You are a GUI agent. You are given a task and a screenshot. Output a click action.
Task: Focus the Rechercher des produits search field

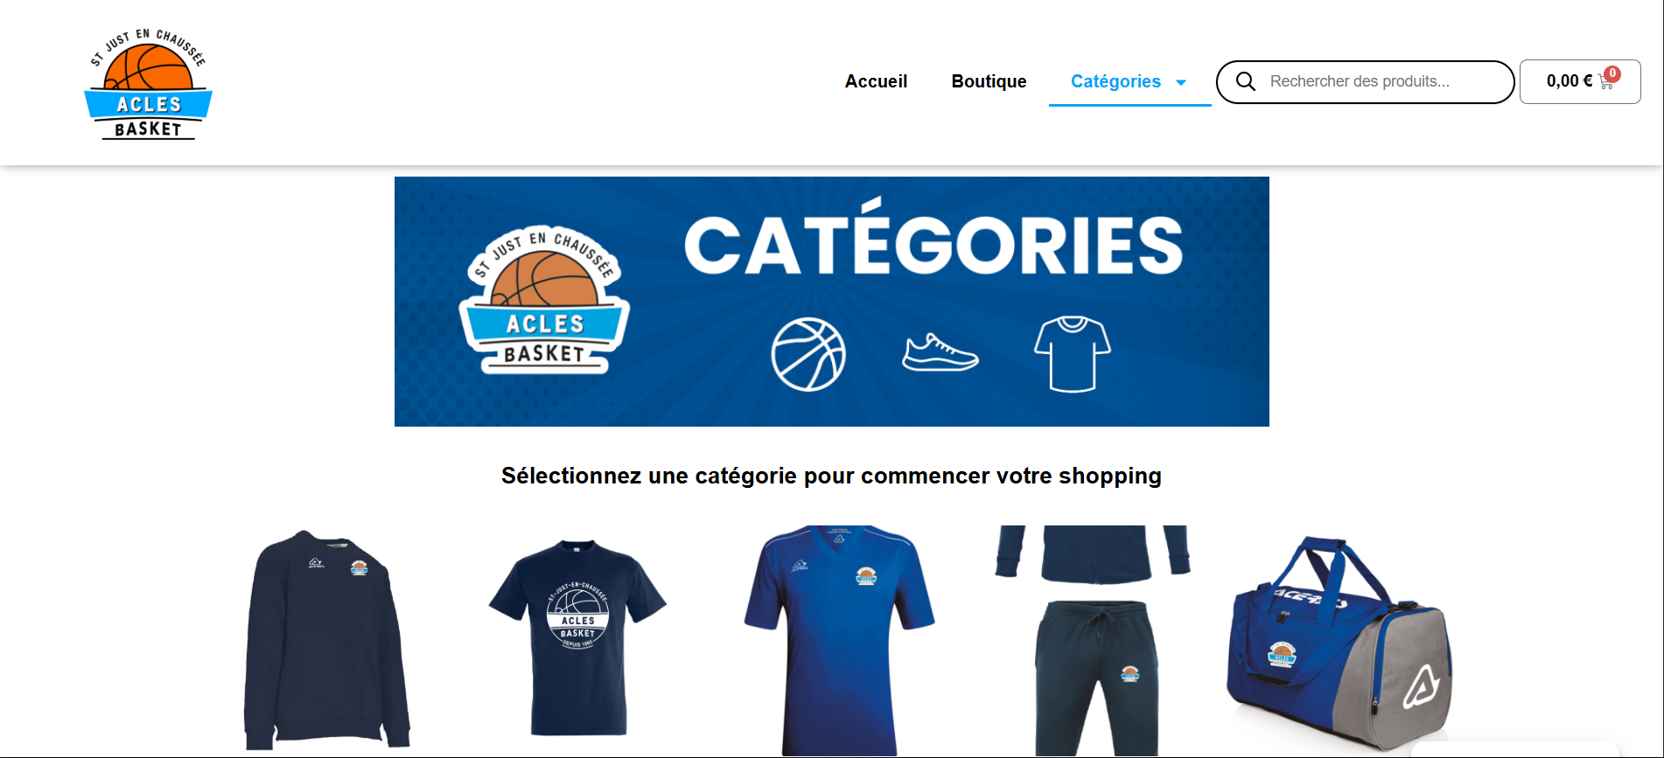click(x=1365, y=82)
